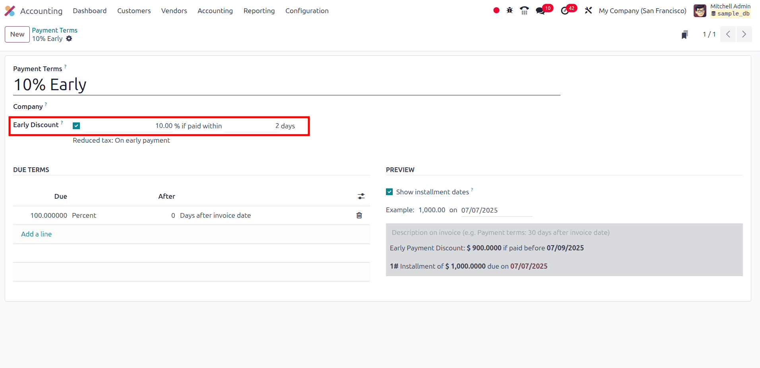Delete the 100 Percent due term line
760x368 pixels.
click(x=359, y=215)
